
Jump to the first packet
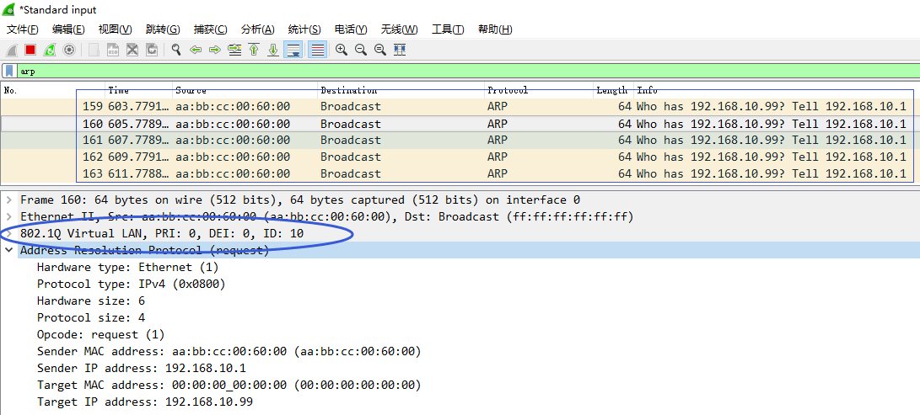coord(254,50)
